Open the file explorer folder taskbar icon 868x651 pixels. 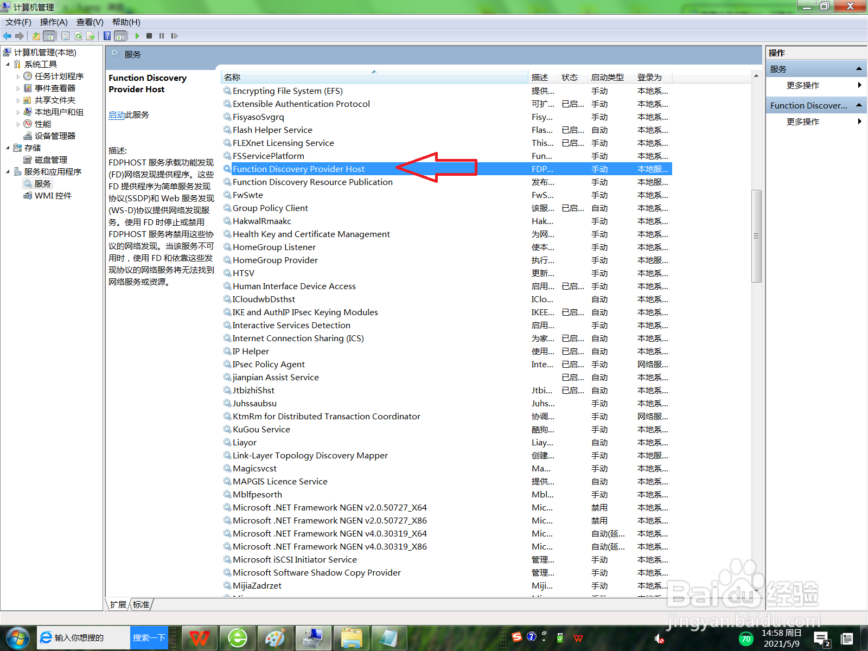[x=351, y=638]
